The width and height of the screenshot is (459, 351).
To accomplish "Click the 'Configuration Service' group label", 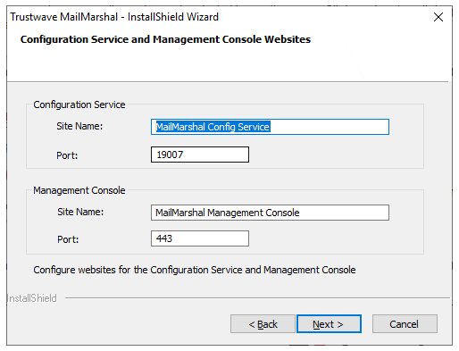I will 79,104.
